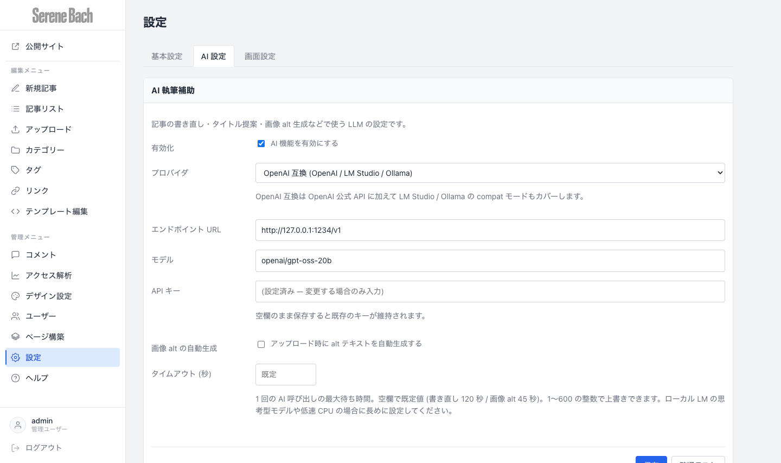Open テンプレート編集 via the code icon
This screenshot has height=463, width=781.
[x=16, y=211]
